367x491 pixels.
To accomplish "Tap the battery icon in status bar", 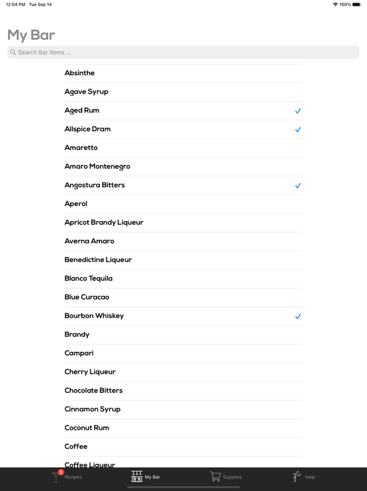I will (357, 5).
